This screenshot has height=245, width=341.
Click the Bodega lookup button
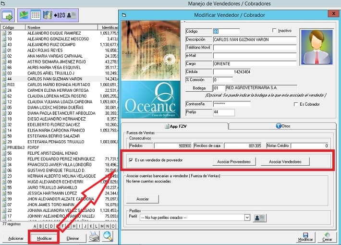point(198,88)
